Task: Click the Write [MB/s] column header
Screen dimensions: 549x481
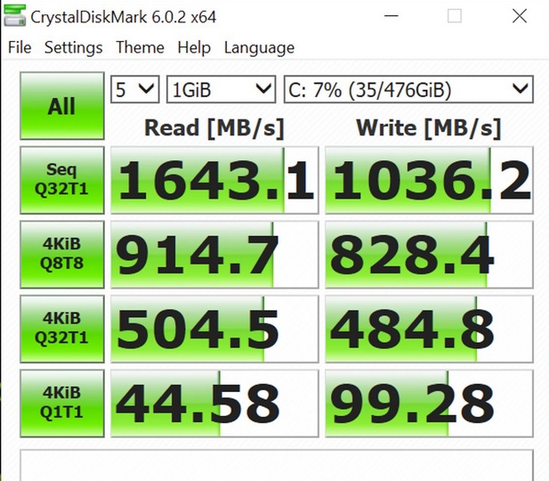Action: pyautogui.click(x=429, y=128)
